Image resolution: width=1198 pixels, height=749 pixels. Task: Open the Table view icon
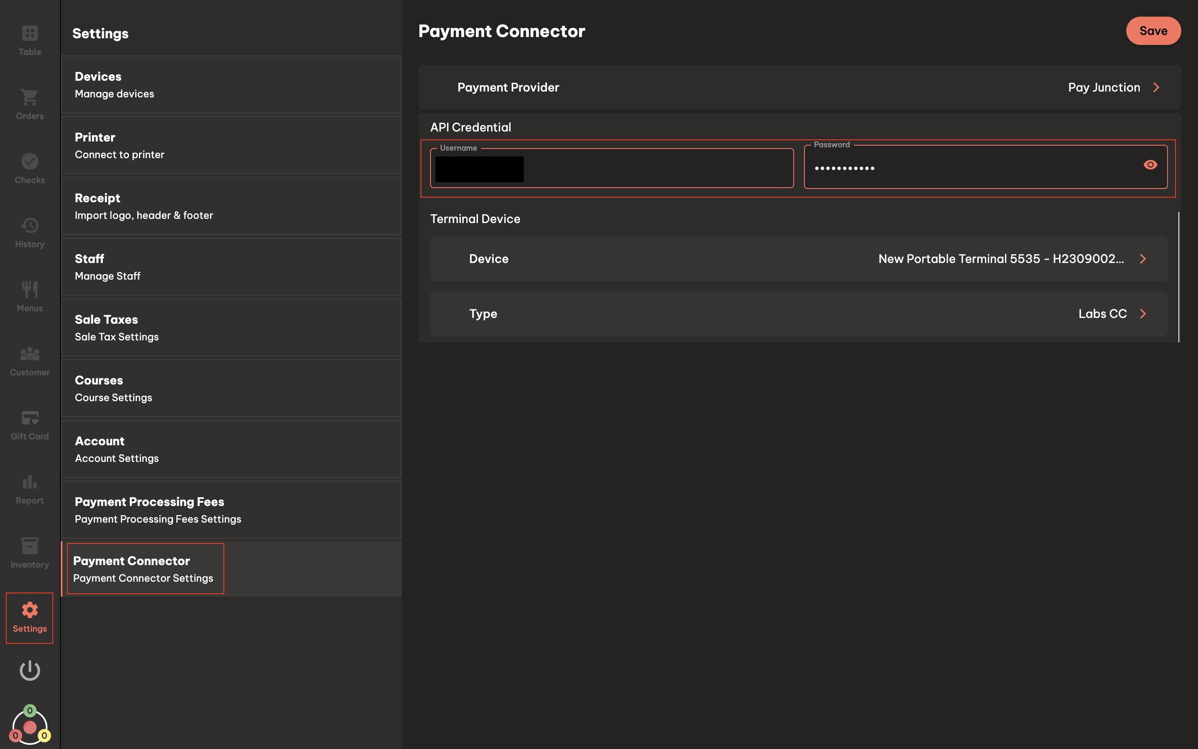coord(29,39)
